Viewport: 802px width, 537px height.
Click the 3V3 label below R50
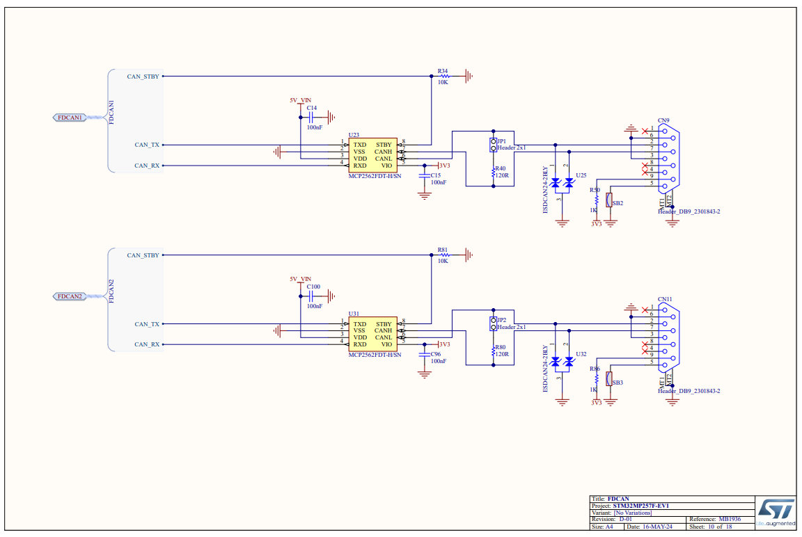point(597,224)
